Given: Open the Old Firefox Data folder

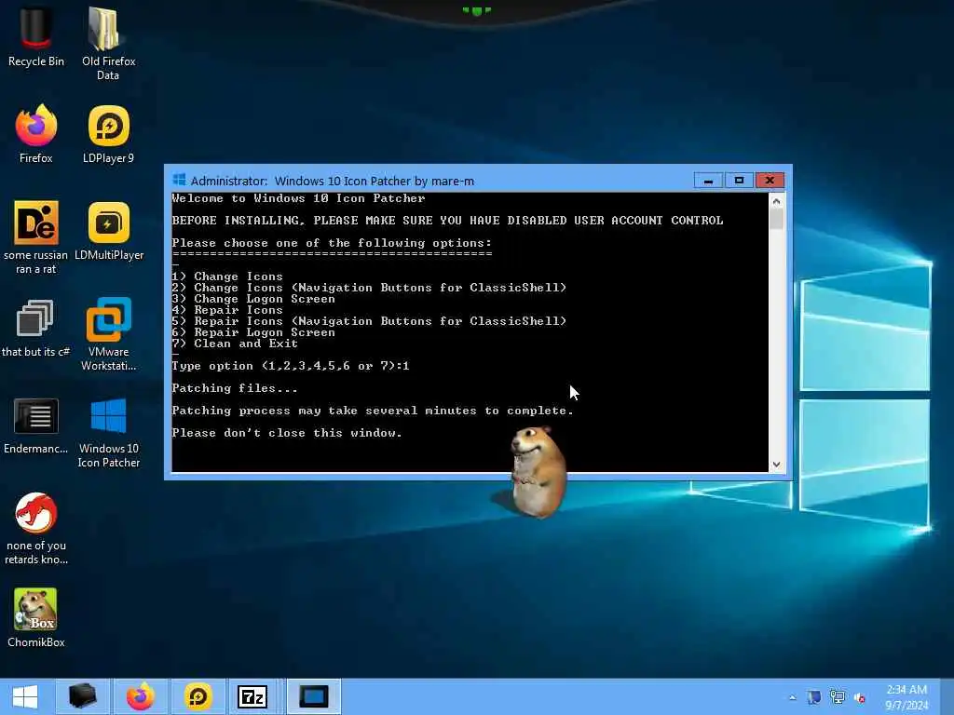Looking at the screenshot, I should click(x=108, y=43).
